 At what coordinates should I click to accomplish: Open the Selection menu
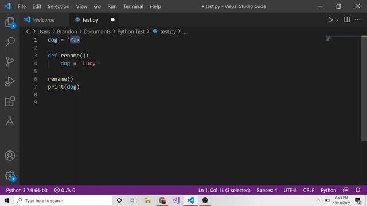click(58, 6)
